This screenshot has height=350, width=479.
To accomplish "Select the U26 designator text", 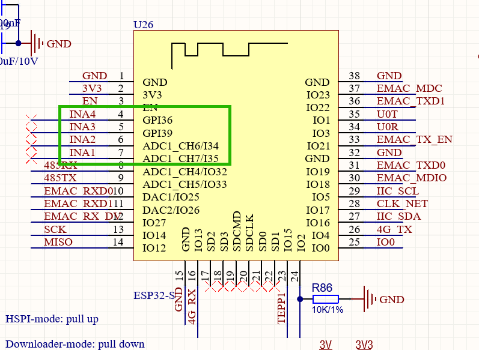I will click(x=143, y=25).
